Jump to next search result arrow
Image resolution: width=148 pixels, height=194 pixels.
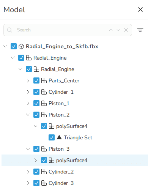coord(118,30)
